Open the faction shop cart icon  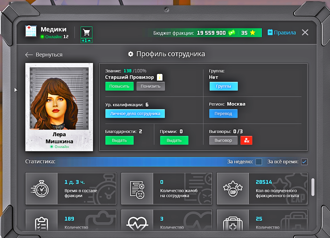tap(86, 32)
